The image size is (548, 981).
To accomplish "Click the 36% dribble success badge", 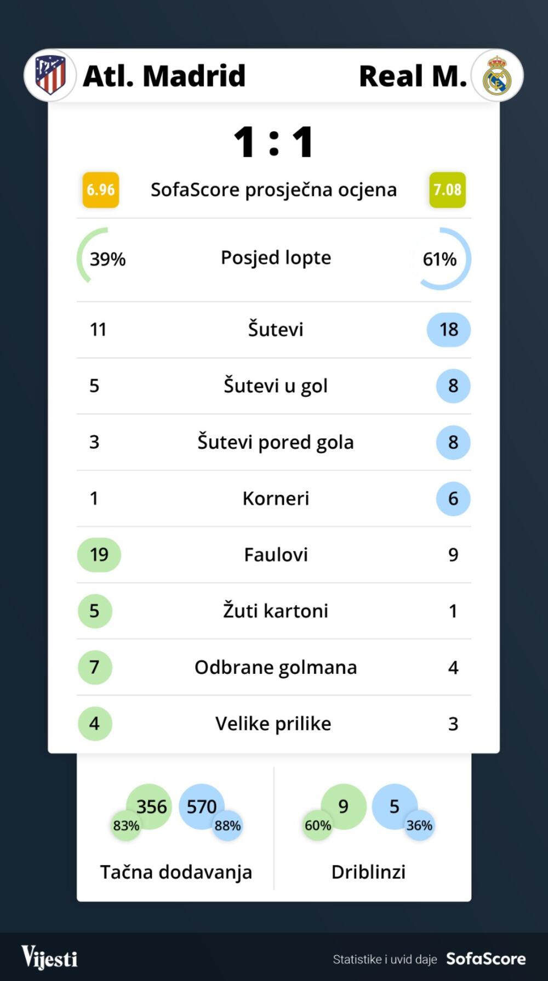I will 419,826.
